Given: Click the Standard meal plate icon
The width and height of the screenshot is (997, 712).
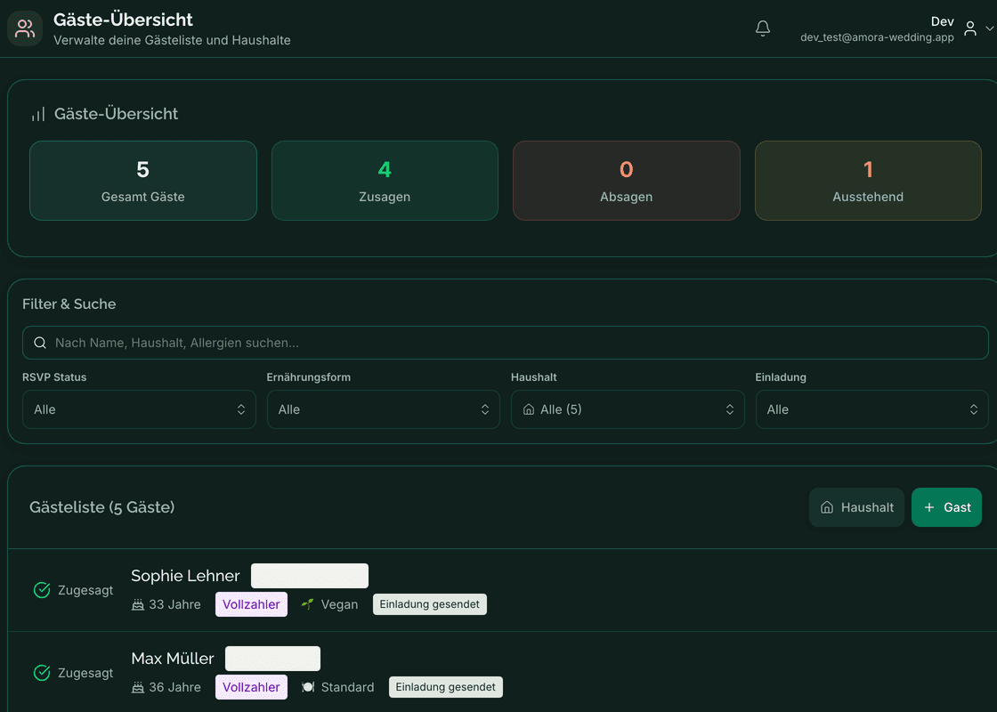Looking at the screenshot, I should [x=308, y=687].
